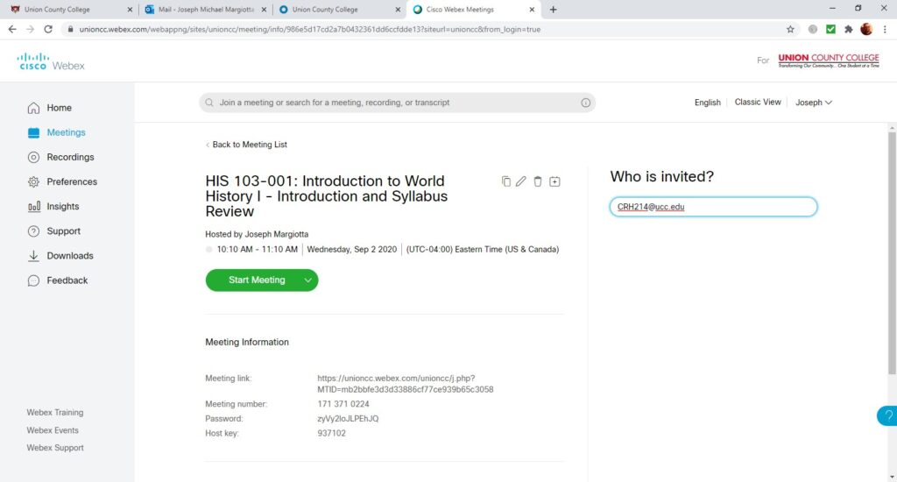The image size is (897, 482).
Task: Open Joseph user menu
Action: pyautogui.click(x=814, y=103)
